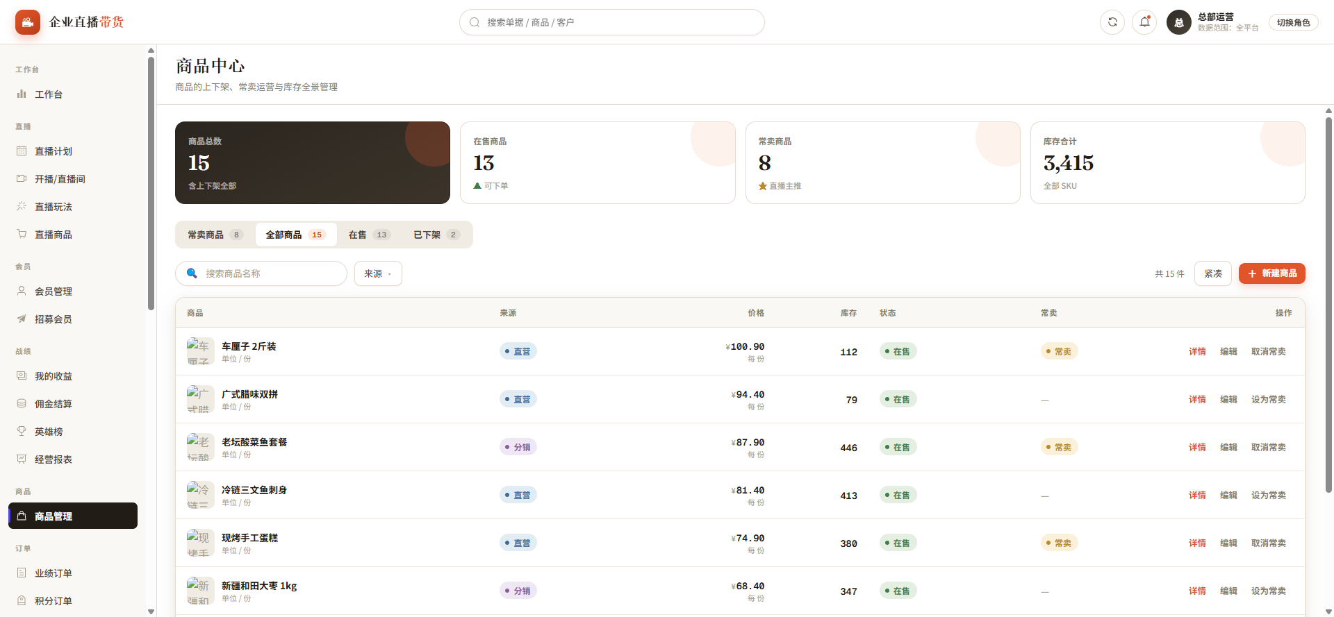The height and width of the screenshot is (617, 1334).
Task: Open 招募会员 sidebar item
Action: click(73, 319)
